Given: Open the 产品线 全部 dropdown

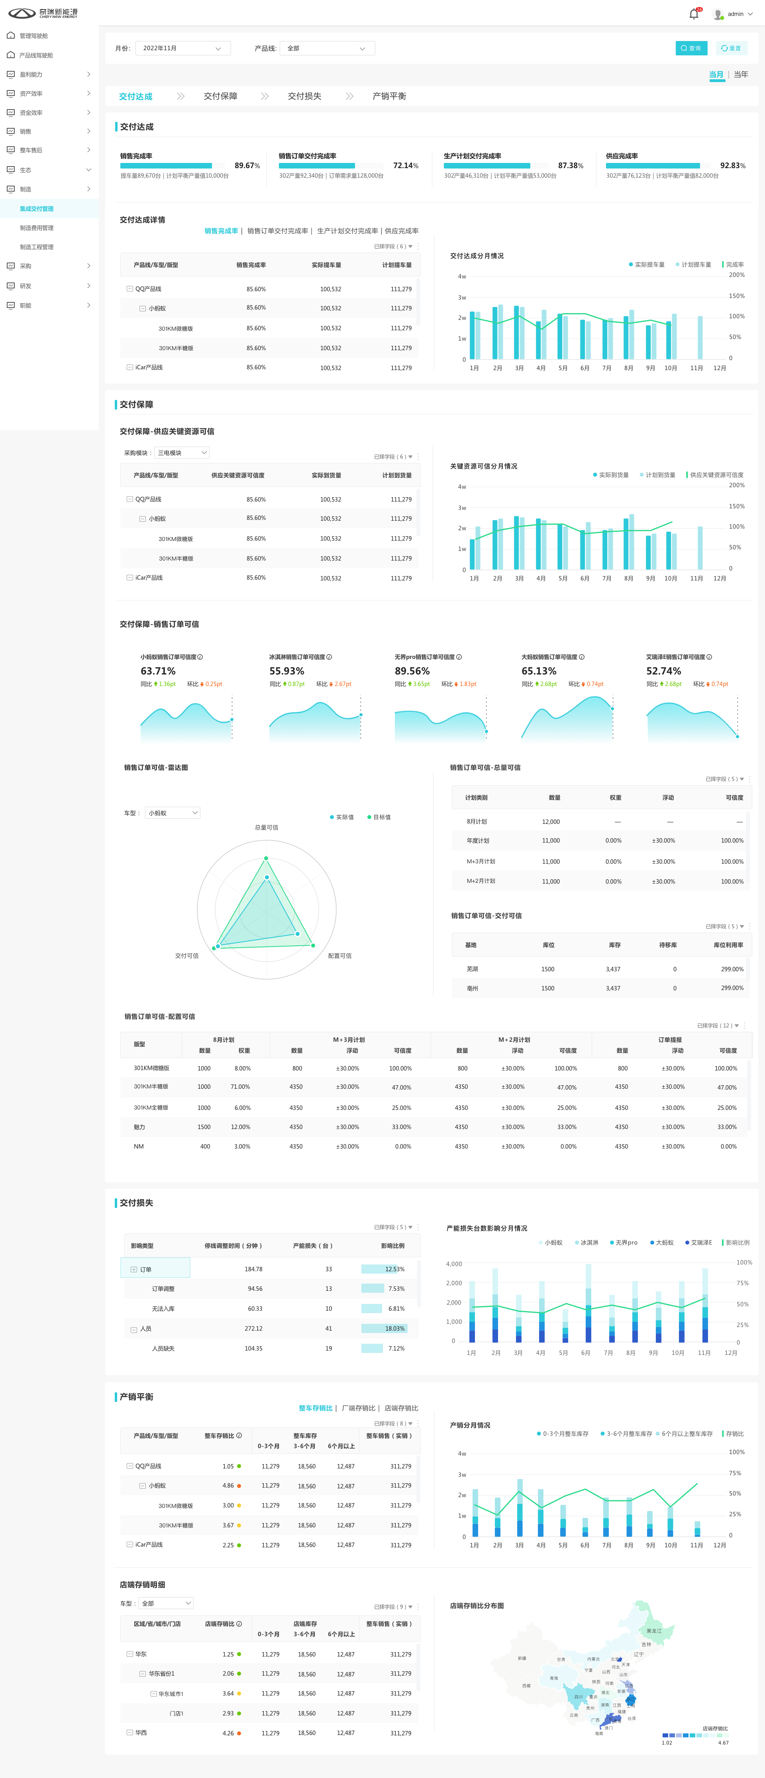Looking at the screenshot, I should coord(327,48).
